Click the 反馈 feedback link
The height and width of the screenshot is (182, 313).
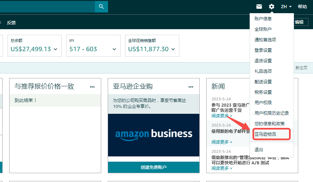pos(11,23)
